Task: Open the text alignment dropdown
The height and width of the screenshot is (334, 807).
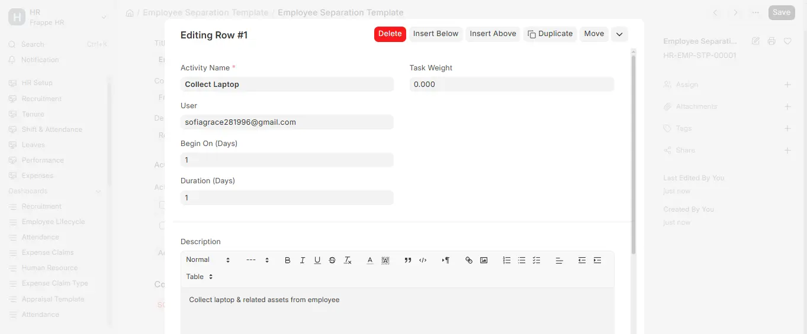Action: [559, 260]
